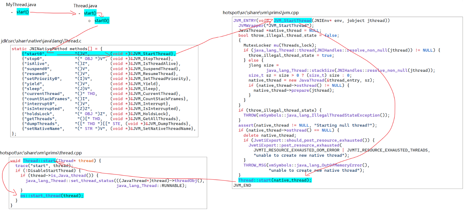Click &JVM_IsThreadAlive function pointer

[154, 64]
